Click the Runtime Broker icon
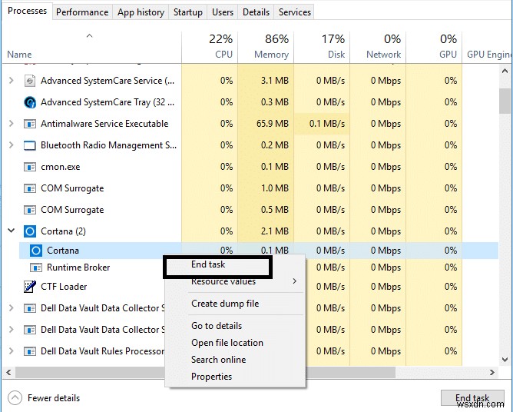513x412 pixels. 36,267
